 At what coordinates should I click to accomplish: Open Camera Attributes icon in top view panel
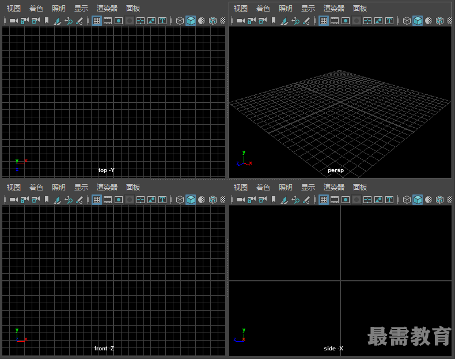click(36, 21)
